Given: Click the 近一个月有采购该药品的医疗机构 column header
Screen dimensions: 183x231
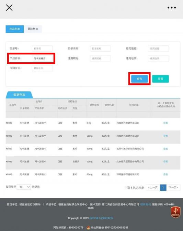Looking at the screenshot, I should pyautogui.click(x=166, y=105).
